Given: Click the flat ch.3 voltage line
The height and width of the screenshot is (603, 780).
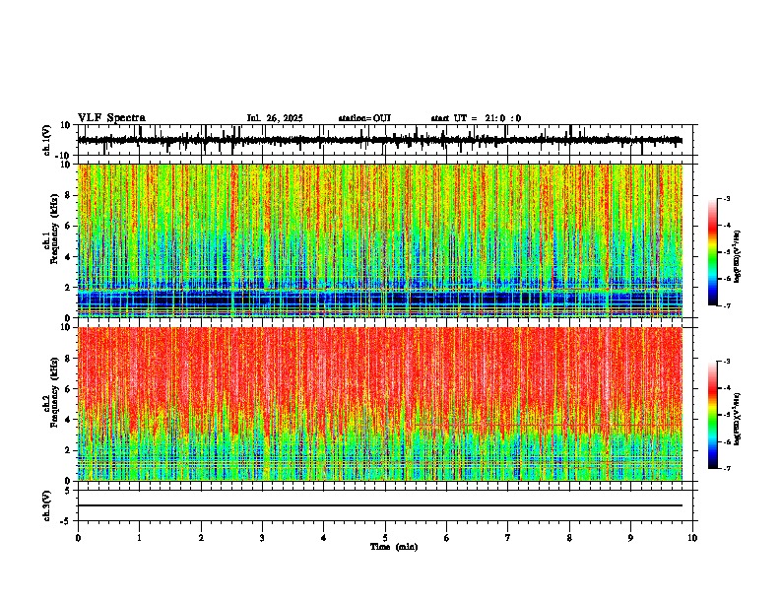Looking at the screenshot, I should click(x=380, y=505).
